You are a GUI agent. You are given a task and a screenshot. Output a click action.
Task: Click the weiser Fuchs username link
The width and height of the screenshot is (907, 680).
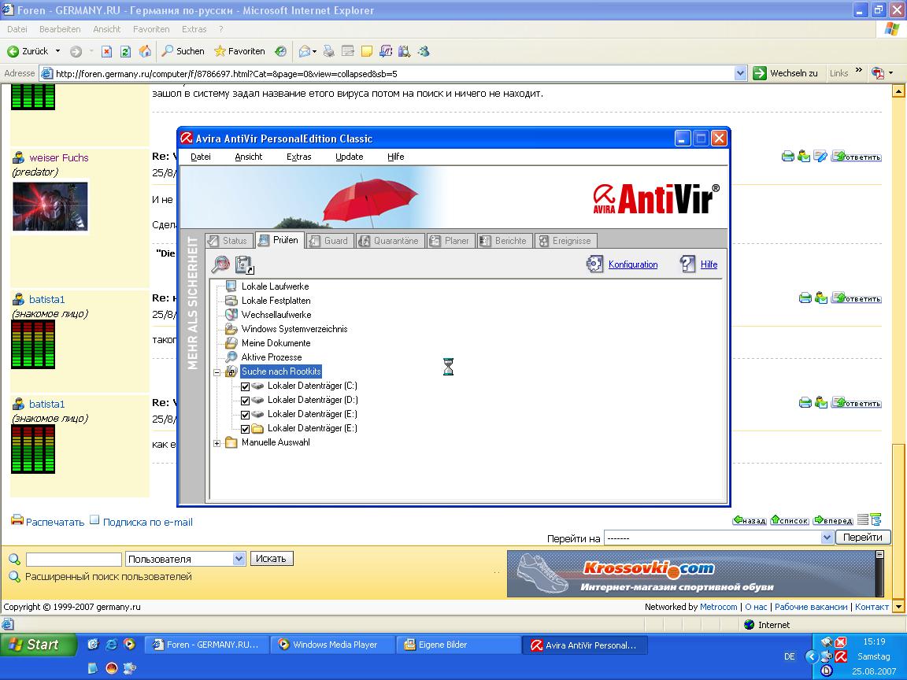coord(59,158)
